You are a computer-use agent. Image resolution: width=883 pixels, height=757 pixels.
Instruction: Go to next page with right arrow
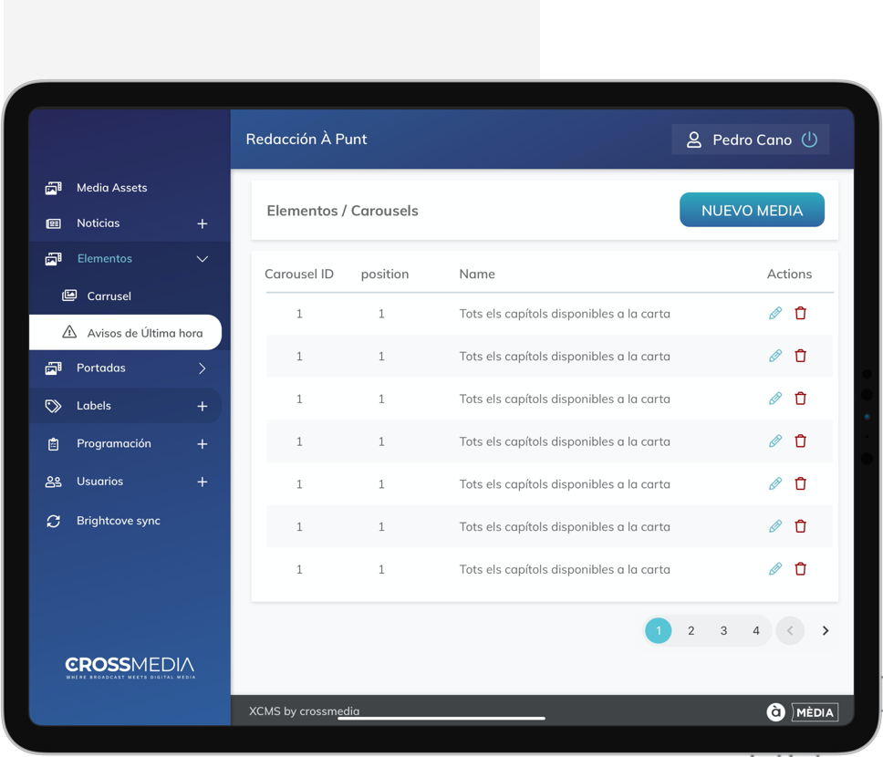[x=826, y=630]
